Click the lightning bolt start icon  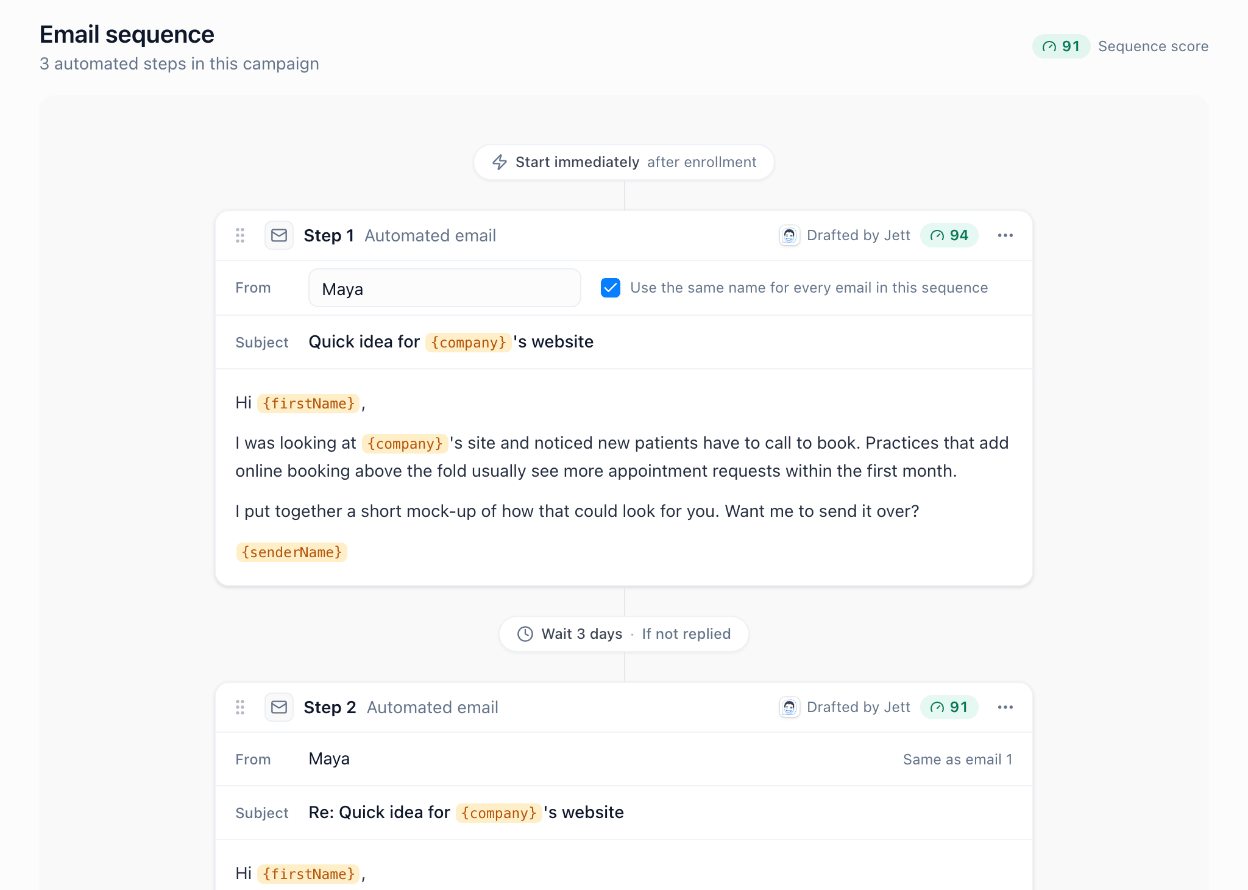click(500, 162)
